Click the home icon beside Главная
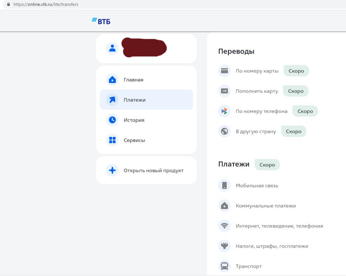This screenshot has width=346, height=276. (112, 80)
